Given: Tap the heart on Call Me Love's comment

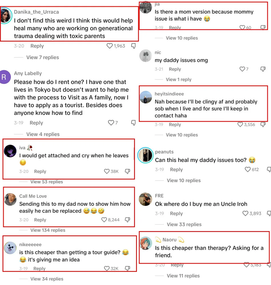Looking at the screenshot, I should [x=104, y=220].
